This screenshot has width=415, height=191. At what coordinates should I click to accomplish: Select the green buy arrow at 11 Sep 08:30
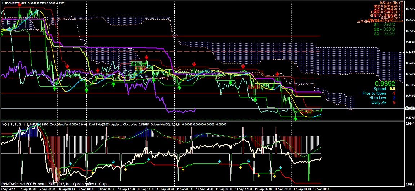click(x=231, y=83)
